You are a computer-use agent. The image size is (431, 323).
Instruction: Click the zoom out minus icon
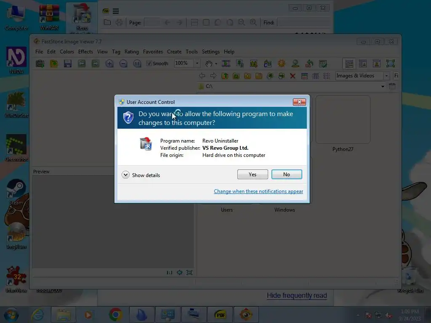point(123,64)
